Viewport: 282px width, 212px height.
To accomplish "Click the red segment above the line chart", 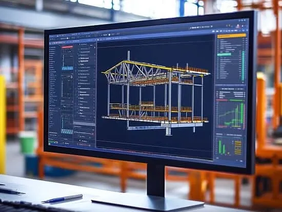I will tap(223, 100).
